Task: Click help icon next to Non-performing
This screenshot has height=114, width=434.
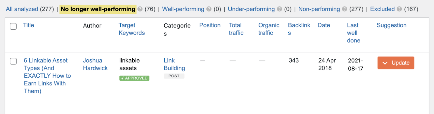Action: pos(344,9)
